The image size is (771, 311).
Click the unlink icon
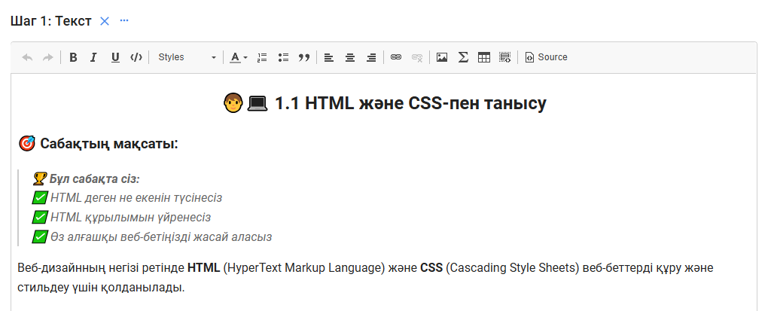point(417,57)
